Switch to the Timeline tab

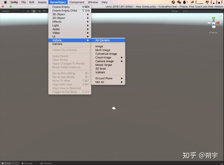pos(46,163)
